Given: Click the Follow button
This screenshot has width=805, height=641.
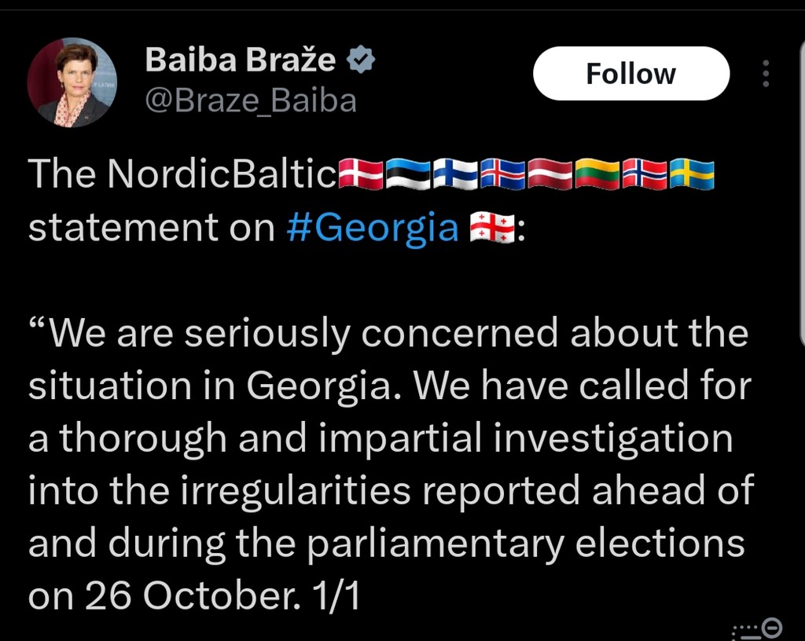Looking at the screenshot, I should click(x=631, y=74).
